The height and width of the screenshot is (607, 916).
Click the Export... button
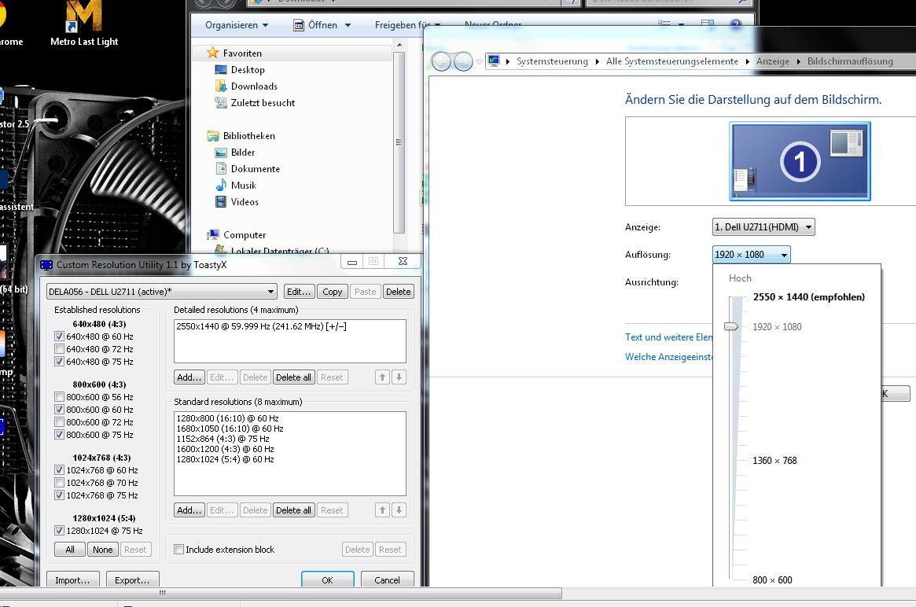tap(132, 579)
